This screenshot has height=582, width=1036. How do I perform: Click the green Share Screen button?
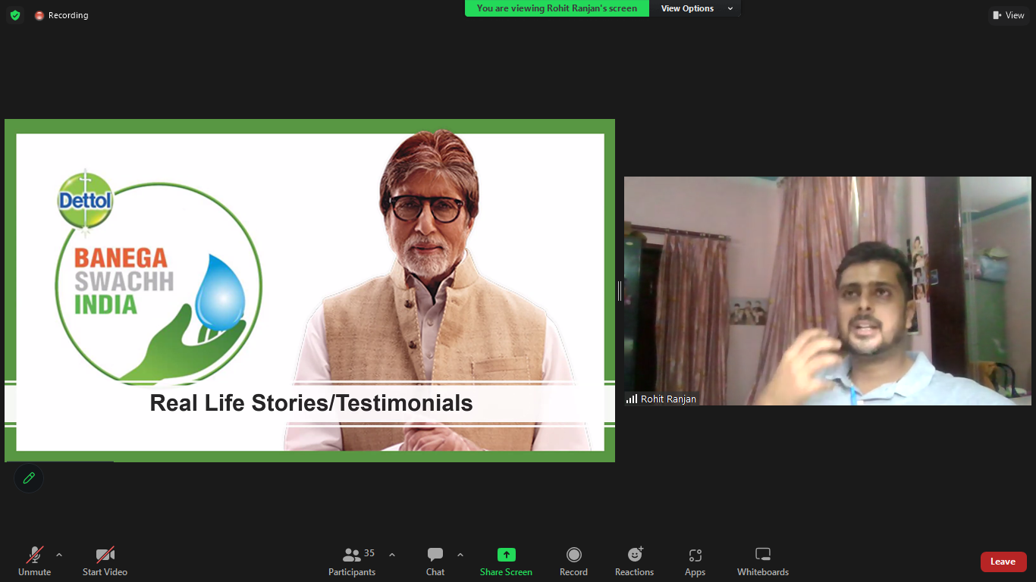(x=506, y=562)
